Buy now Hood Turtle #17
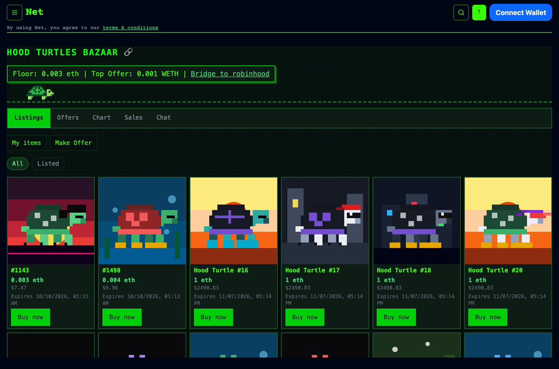Screen dimensions: 559x369 (x=305, y=317)
